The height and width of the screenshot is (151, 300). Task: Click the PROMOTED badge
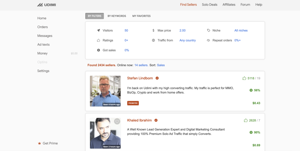133,103
